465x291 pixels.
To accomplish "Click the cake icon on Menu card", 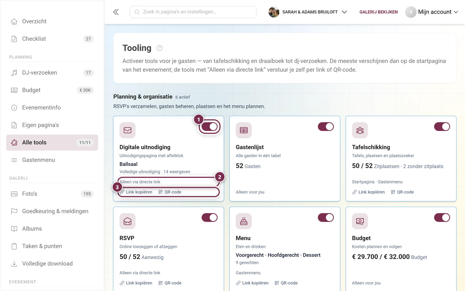I will [244, 221].
